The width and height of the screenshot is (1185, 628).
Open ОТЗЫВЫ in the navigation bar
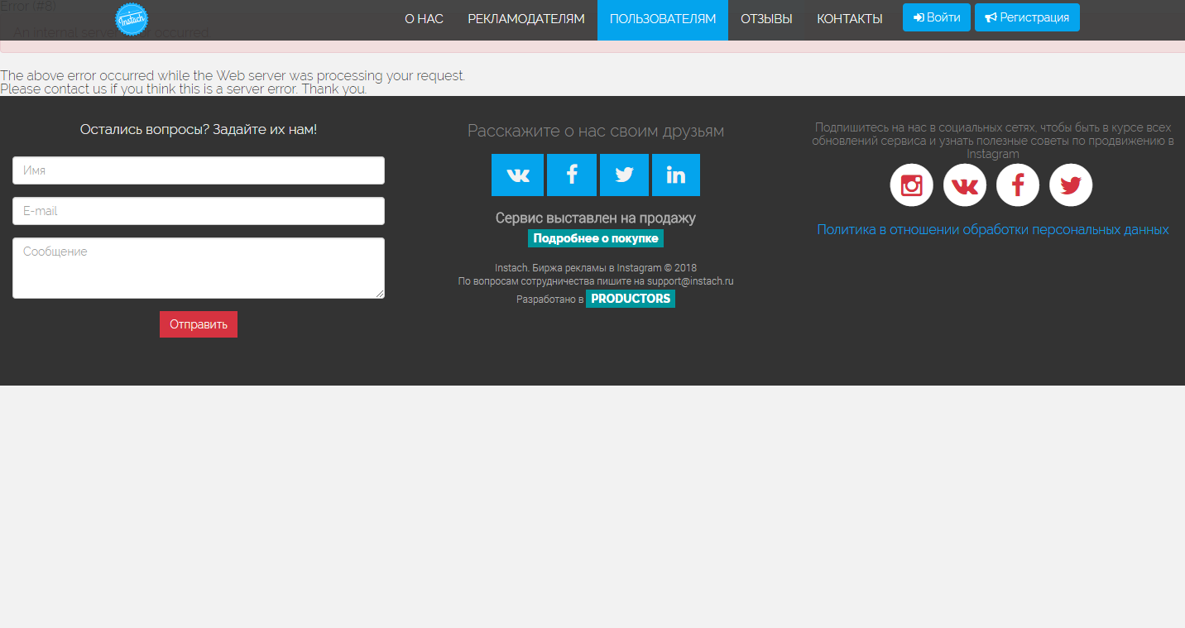click(x=766, y=19)
